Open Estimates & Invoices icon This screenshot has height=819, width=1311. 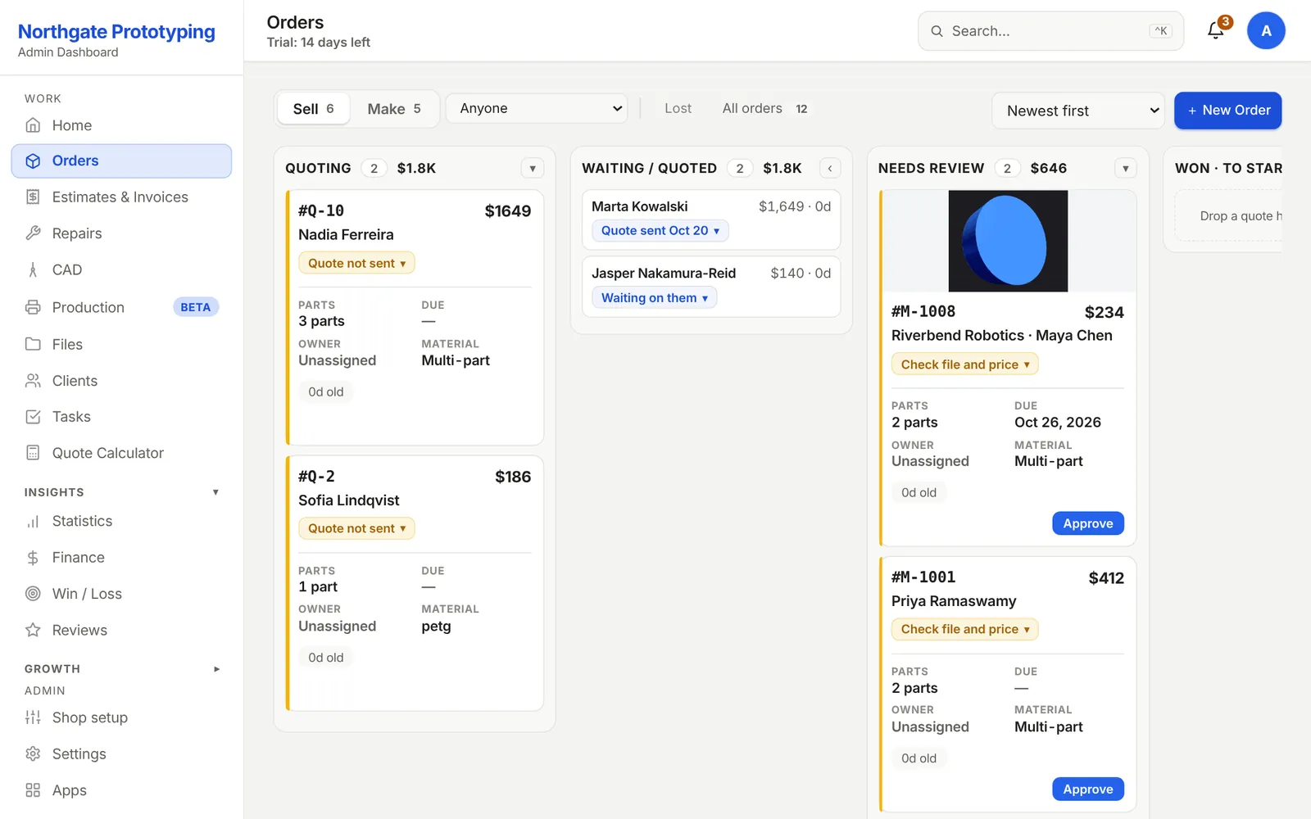pos(33,197)
